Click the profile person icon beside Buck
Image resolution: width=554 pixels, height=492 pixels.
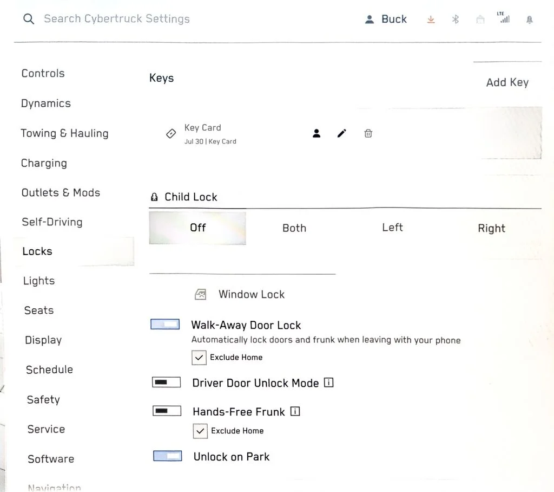click(369, 20)
